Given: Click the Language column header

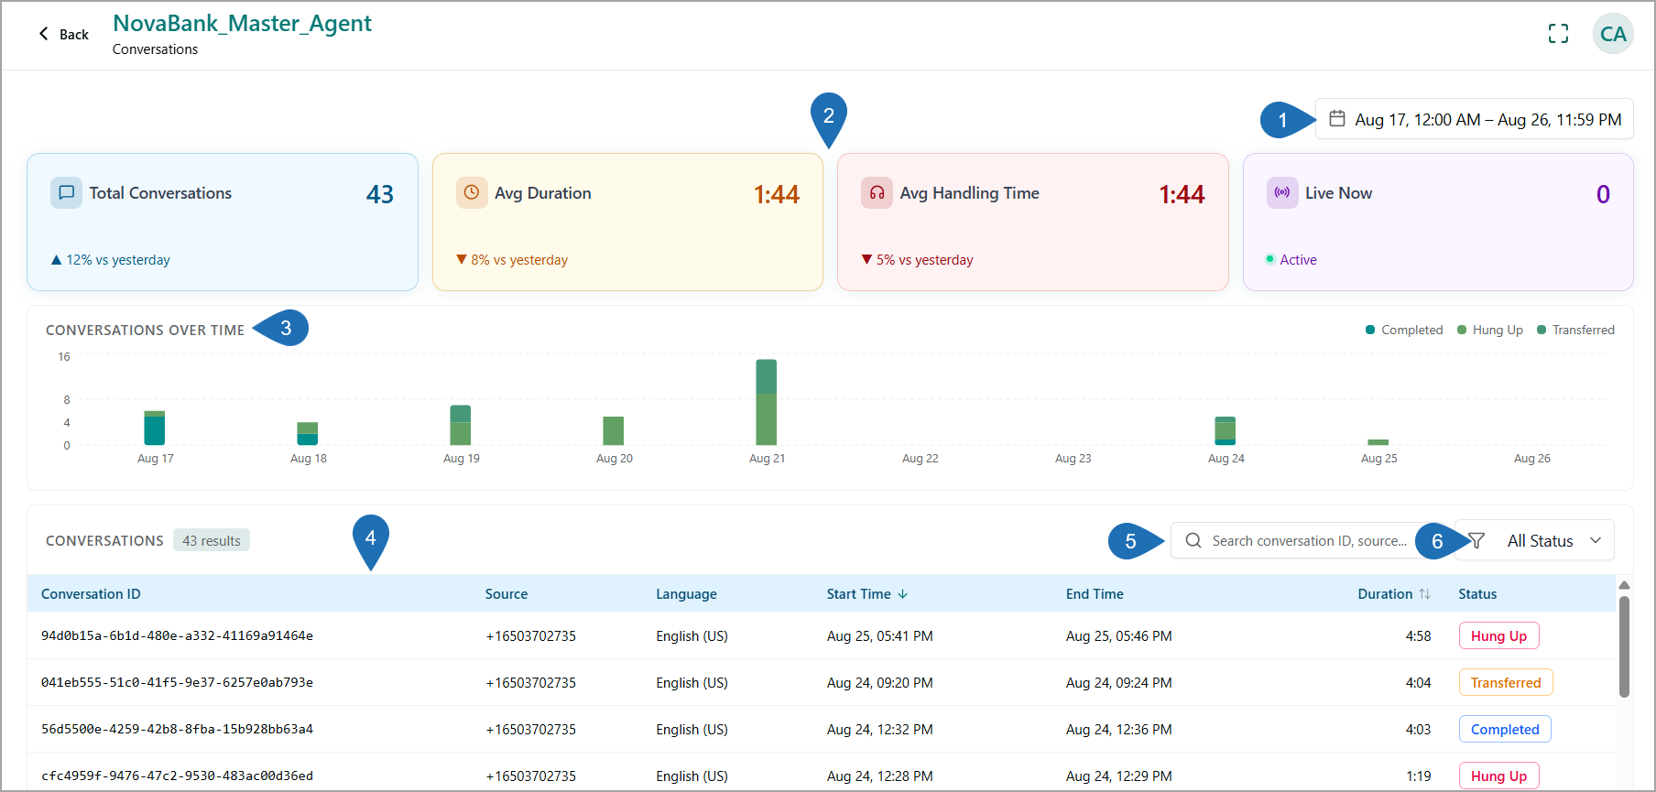Looking at the screenshot, I should 686,594.
